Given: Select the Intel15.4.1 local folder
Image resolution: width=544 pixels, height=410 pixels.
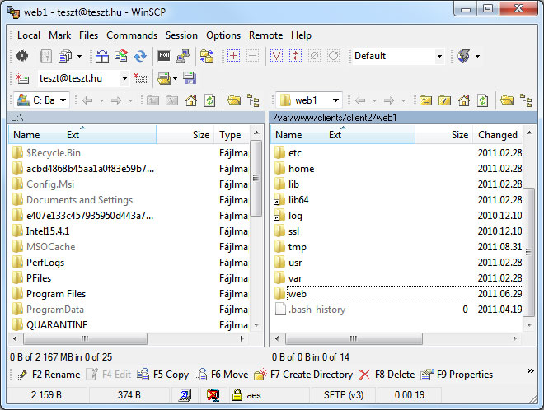Looking at the screenshot, I should [x=48, y=231].
